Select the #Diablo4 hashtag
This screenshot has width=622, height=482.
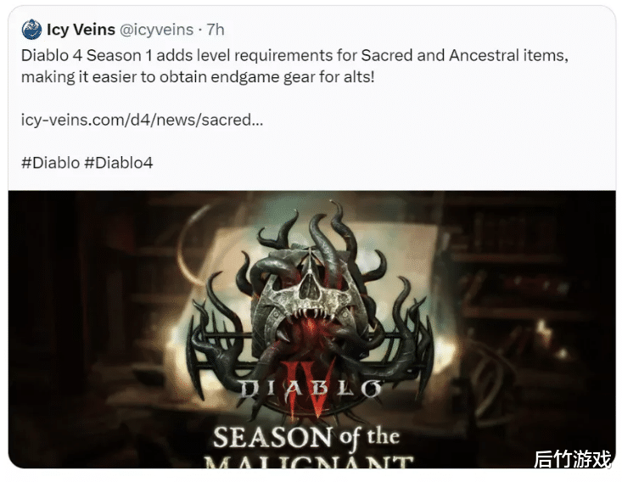tap(119, 163)
